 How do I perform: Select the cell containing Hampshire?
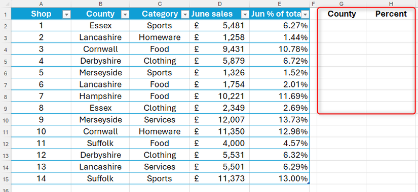pos(100,97)
